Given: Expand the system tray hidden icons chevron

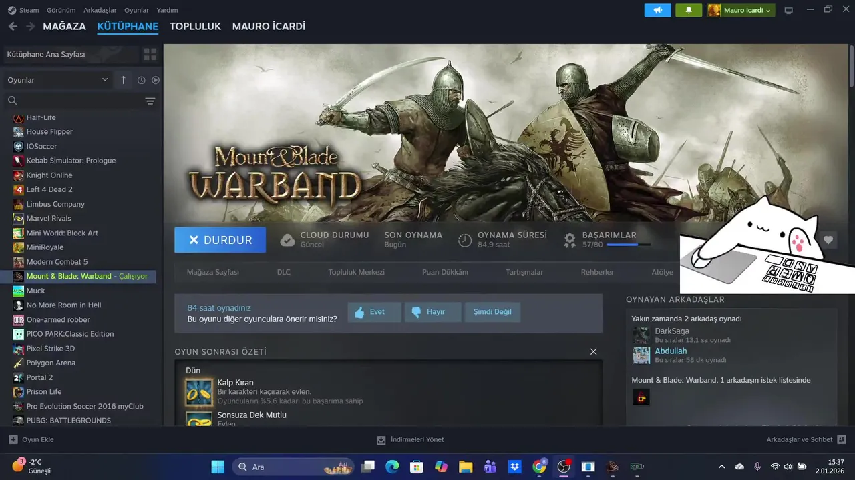Looking at the screenshot, I should 721,467.
